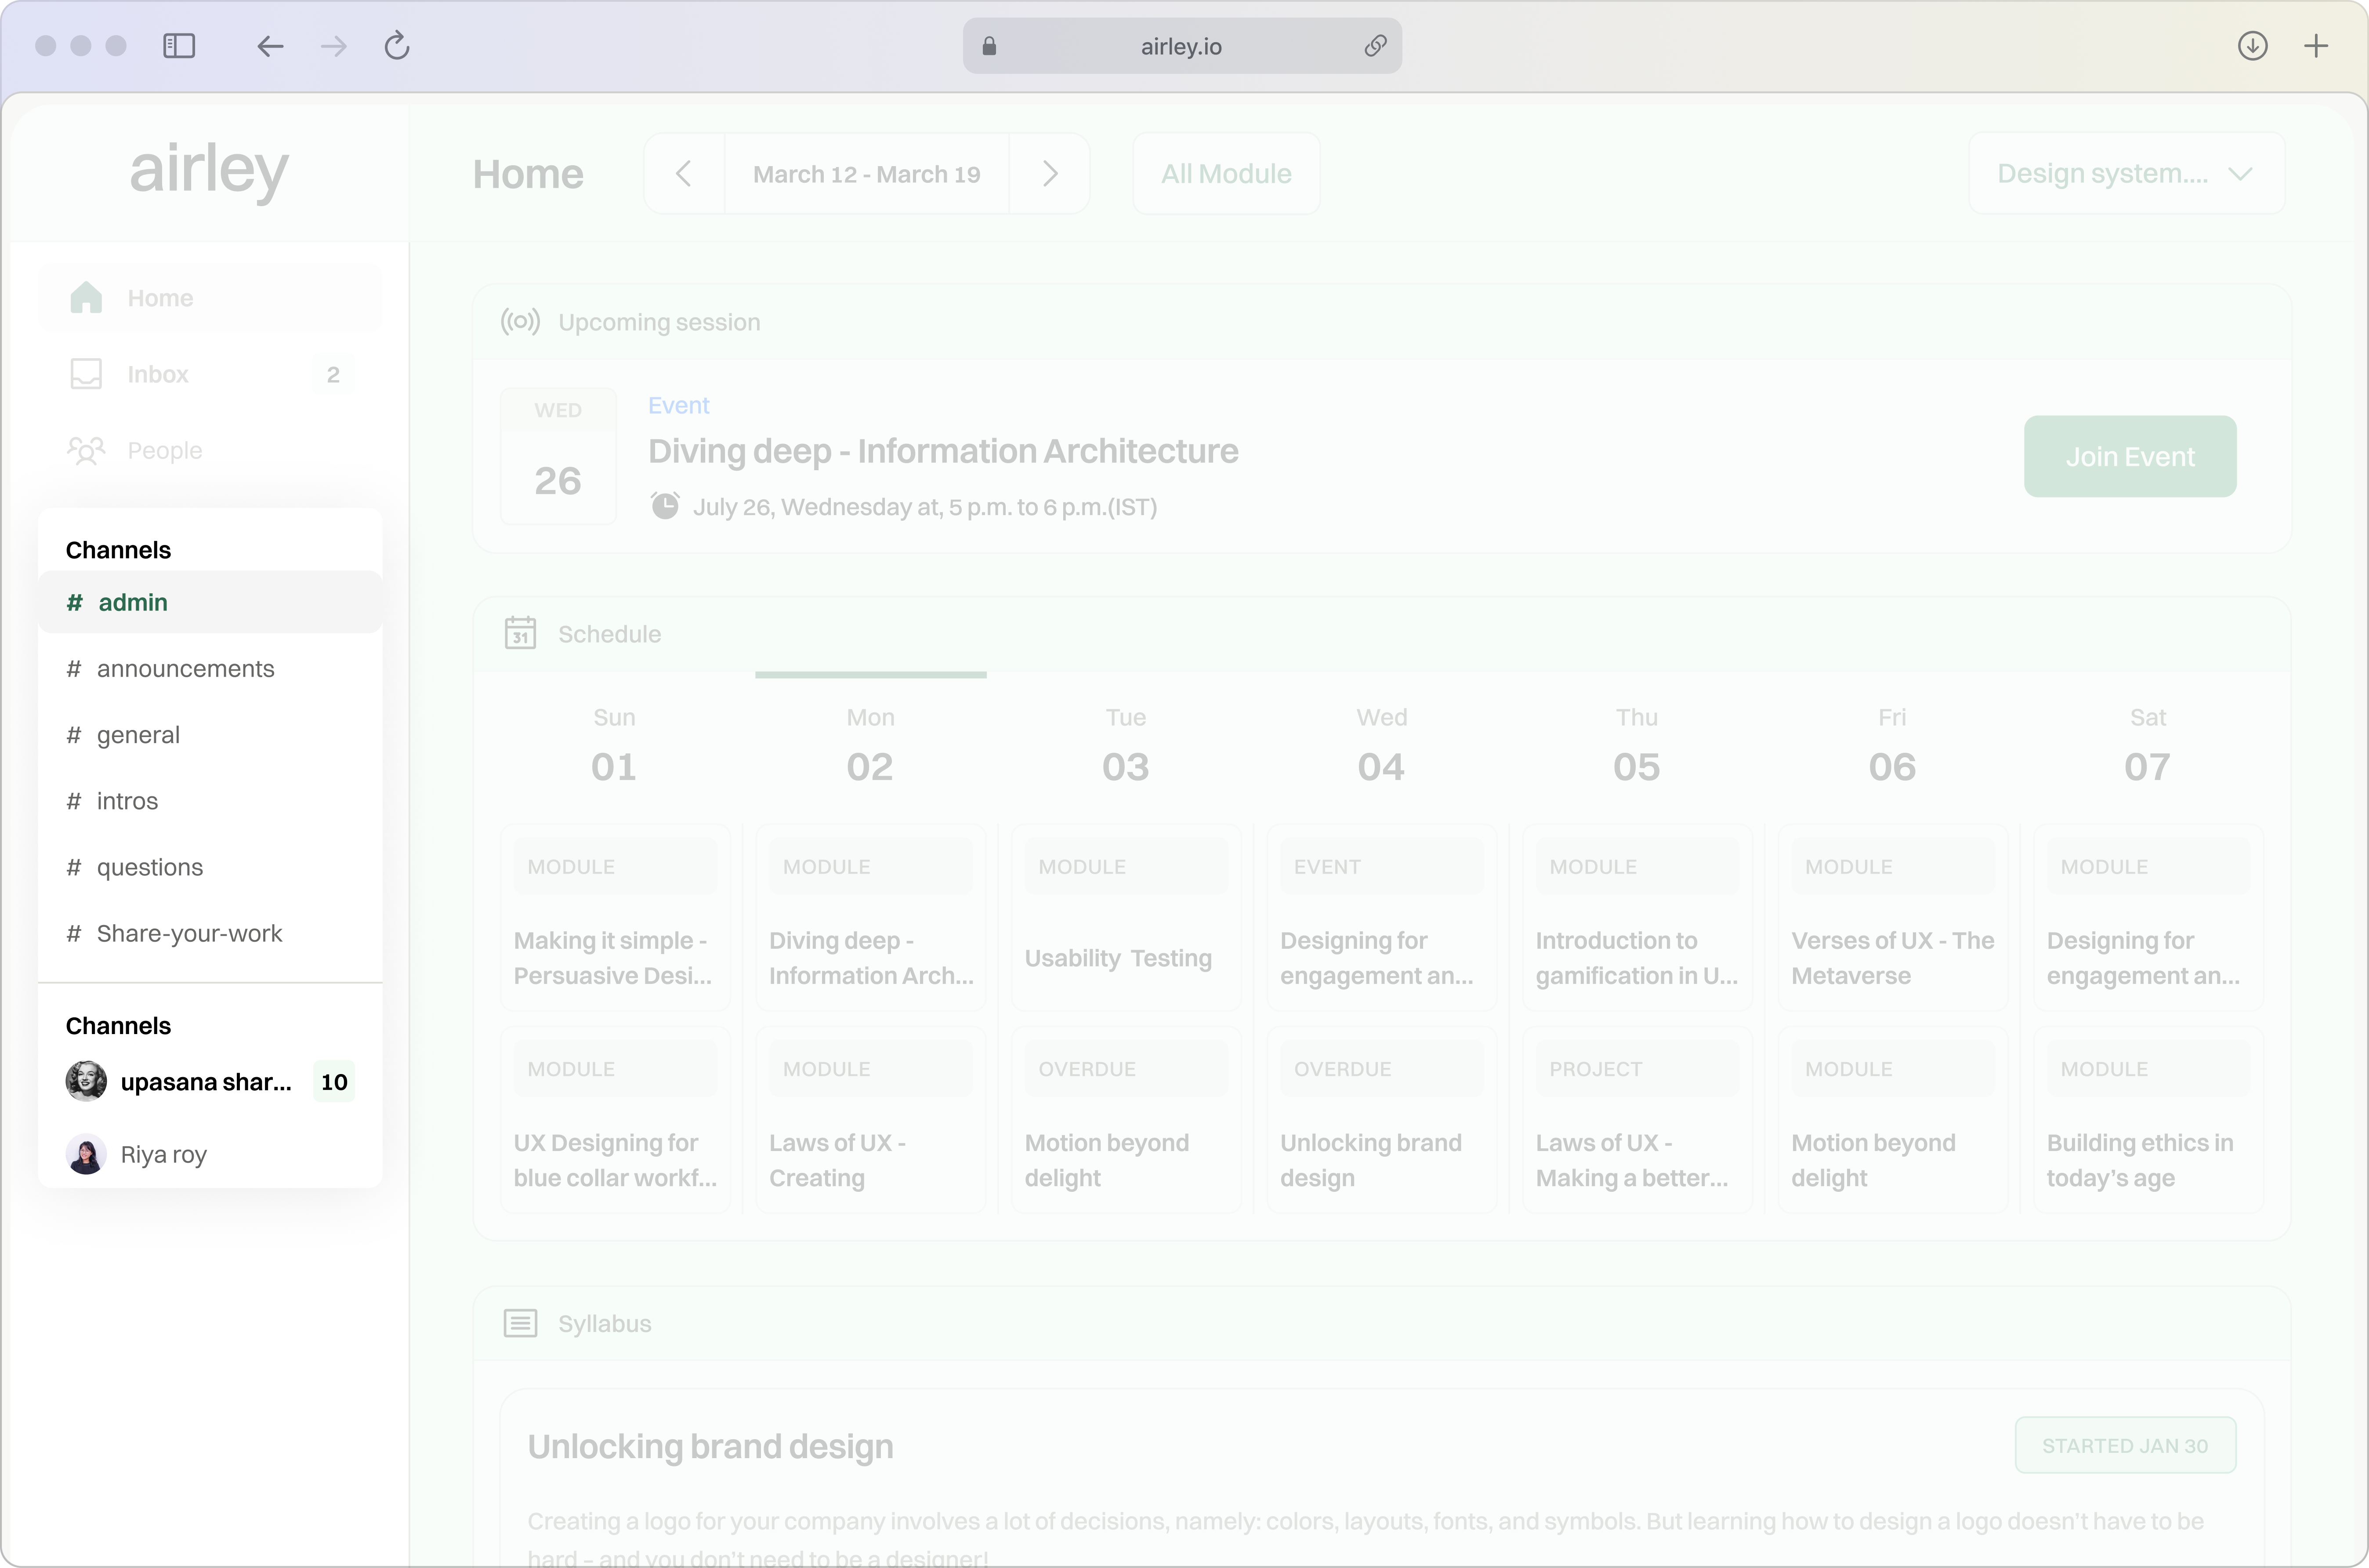Viewport: 2369px width, 1568px height.
Task: Open chat with Riya roy
Action: (210, 1154)
